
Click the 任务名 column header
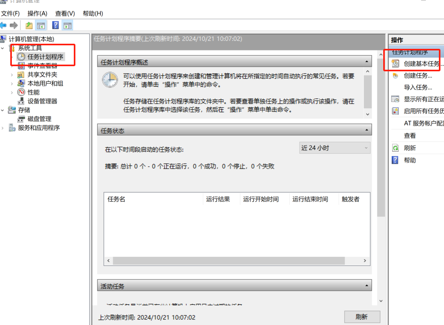(153, 199)
